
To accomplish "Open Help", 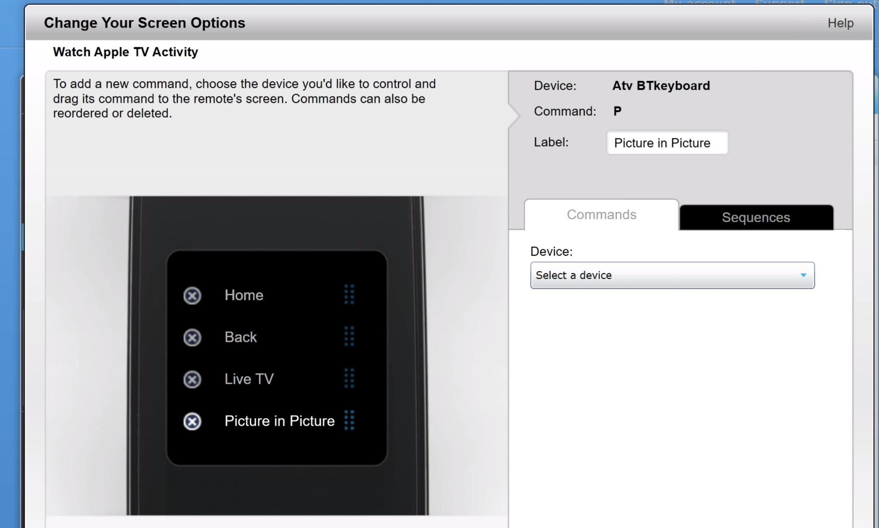I will pyautogui.click(x=840, y=23).
